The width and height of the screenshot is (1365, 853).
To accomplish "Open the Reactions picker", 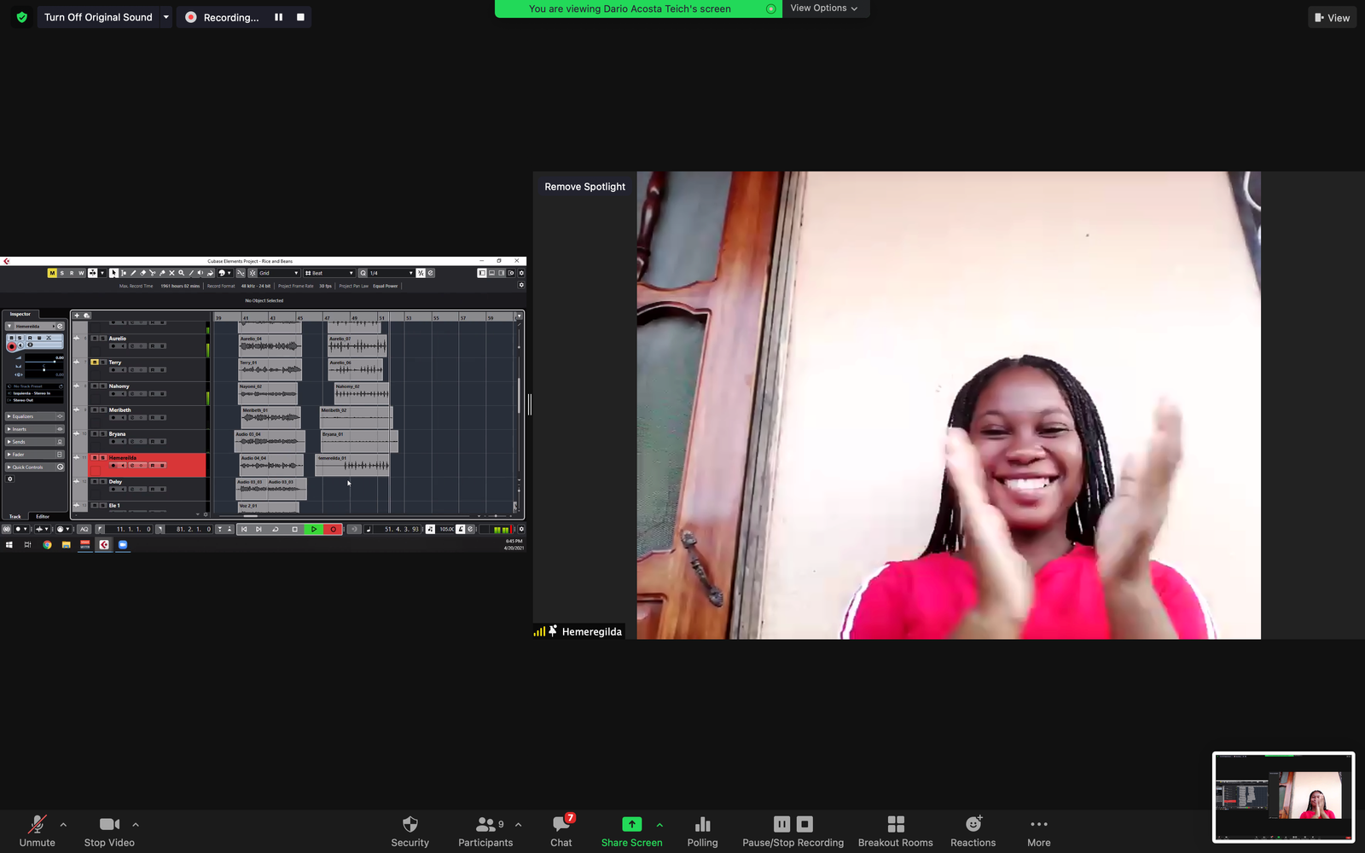I will [973, 831].
